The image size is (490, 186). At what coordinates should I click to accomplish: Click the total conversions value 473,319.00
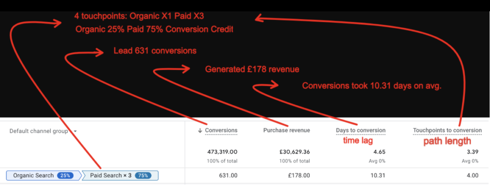click(222, 153)
